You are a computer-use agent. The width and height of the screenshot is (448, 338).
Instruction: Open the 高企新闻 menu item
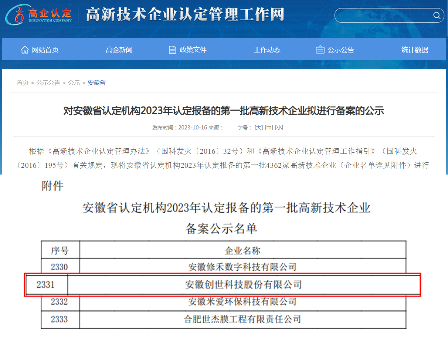click(119, 50)
